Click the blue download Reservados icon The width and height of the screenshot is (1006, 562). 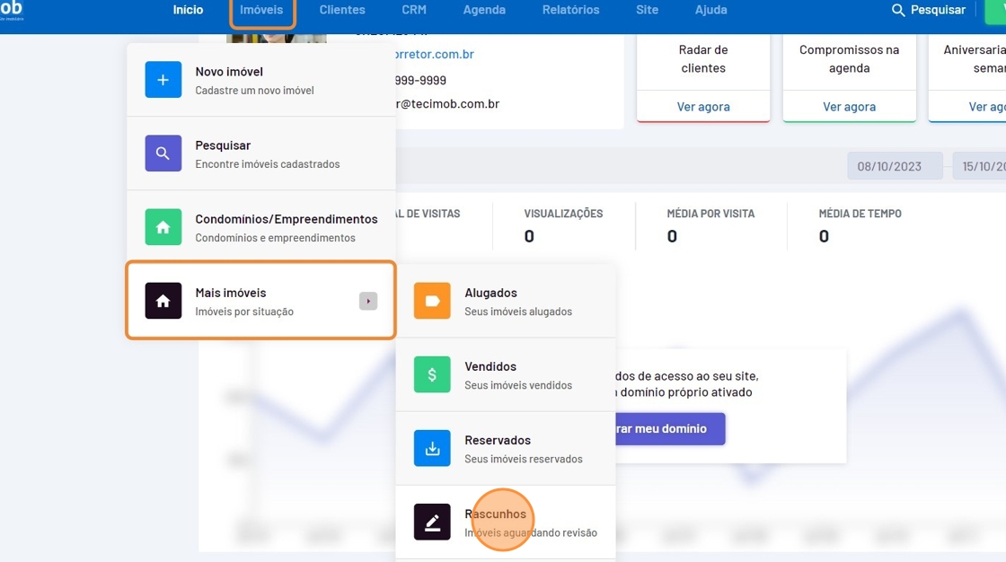coord(432,448)
